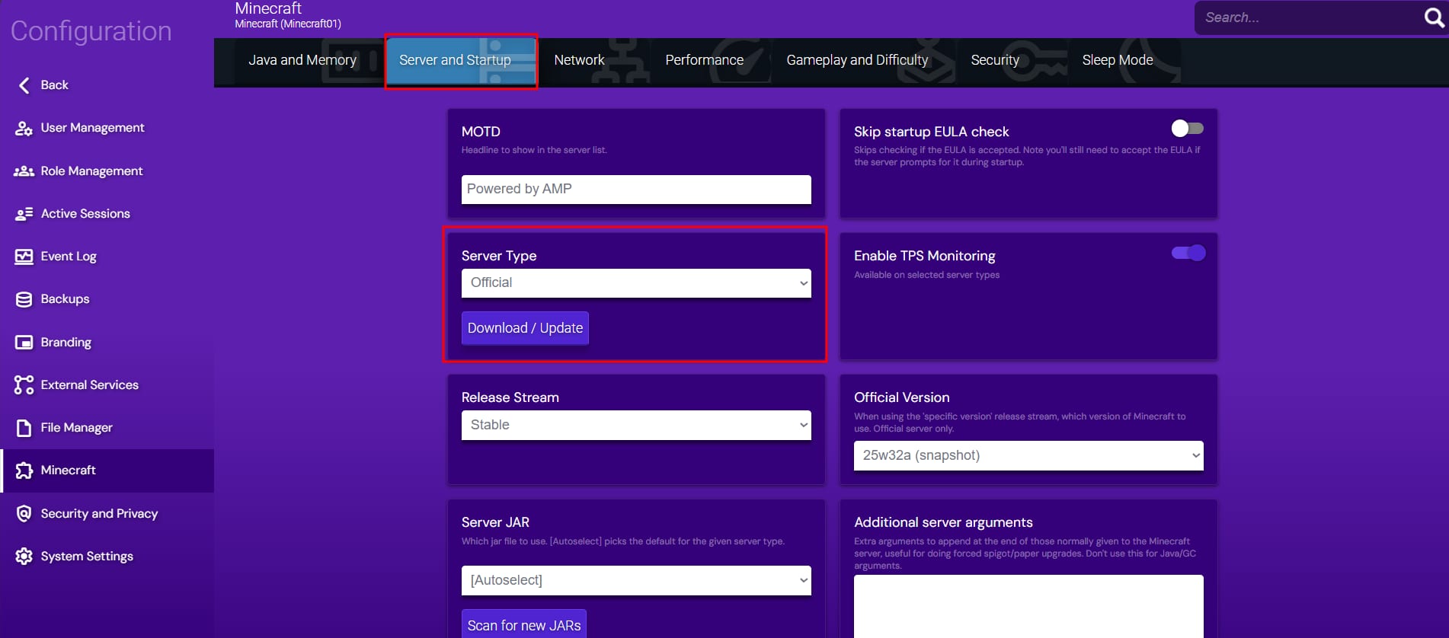This screenshot has height=638, width=1449.
Task: Click the Backups database icon
Action: (x=24, y=299)
